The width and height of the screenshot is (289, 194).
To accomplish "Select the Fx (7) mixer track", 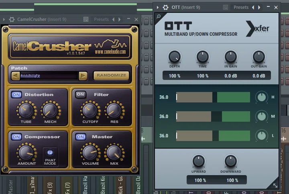I will coord(67,188).
